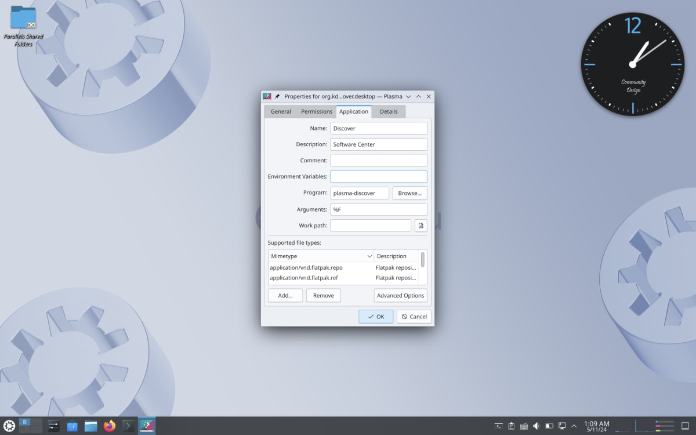The height and width of the screenshot is (435, 696).
Task: Open the clipboard tray icon
Action: tap(511, 426)
